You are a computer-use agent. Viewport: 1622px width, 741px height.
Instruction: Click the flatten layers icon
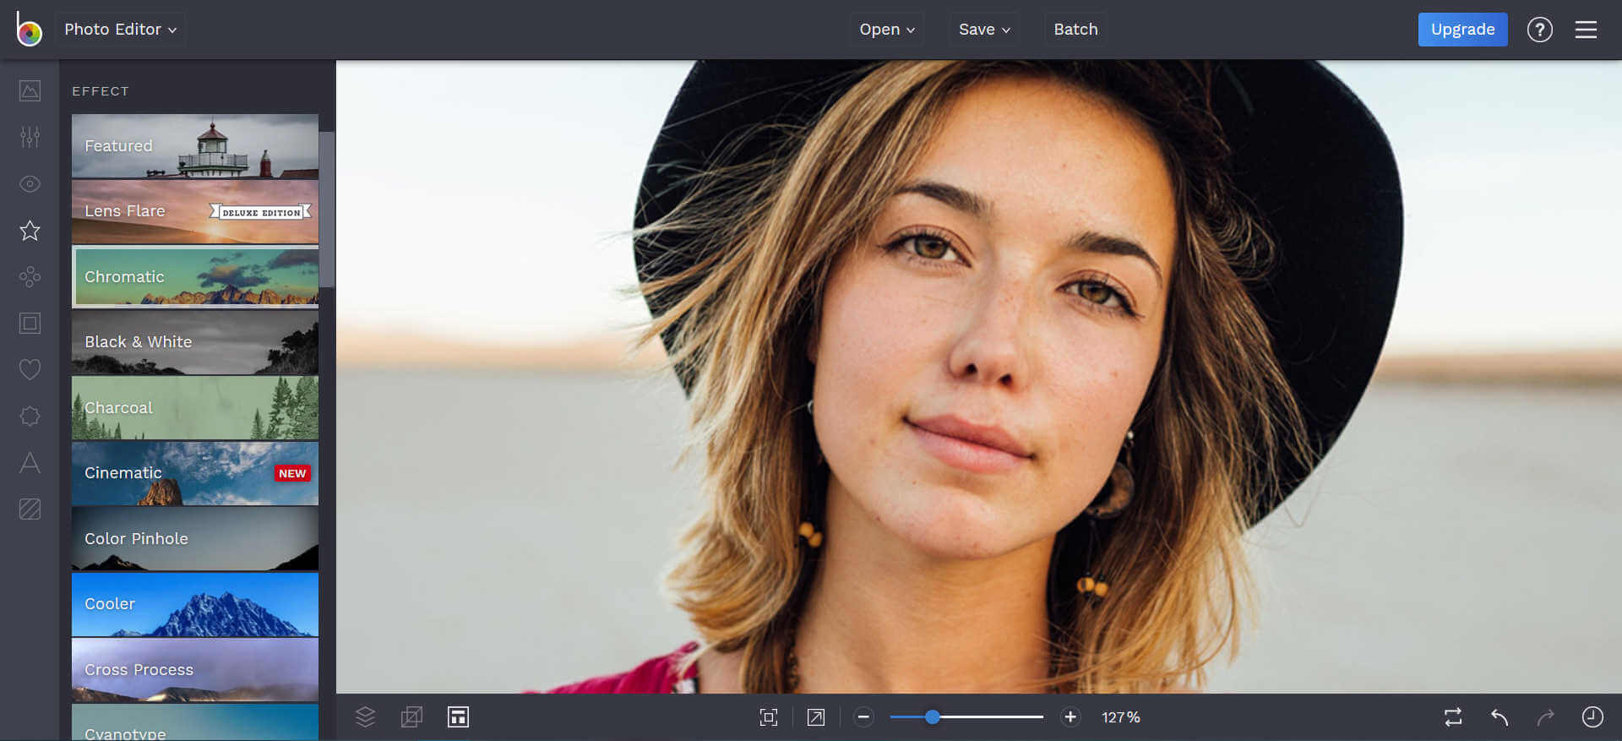(411, 717)
